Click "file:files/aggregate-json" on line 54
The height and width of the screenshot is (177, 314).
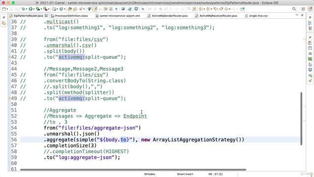(98, 128)
